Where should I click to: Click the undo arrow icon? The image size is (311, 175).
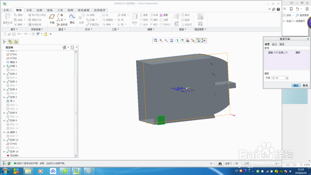(19, 34)
